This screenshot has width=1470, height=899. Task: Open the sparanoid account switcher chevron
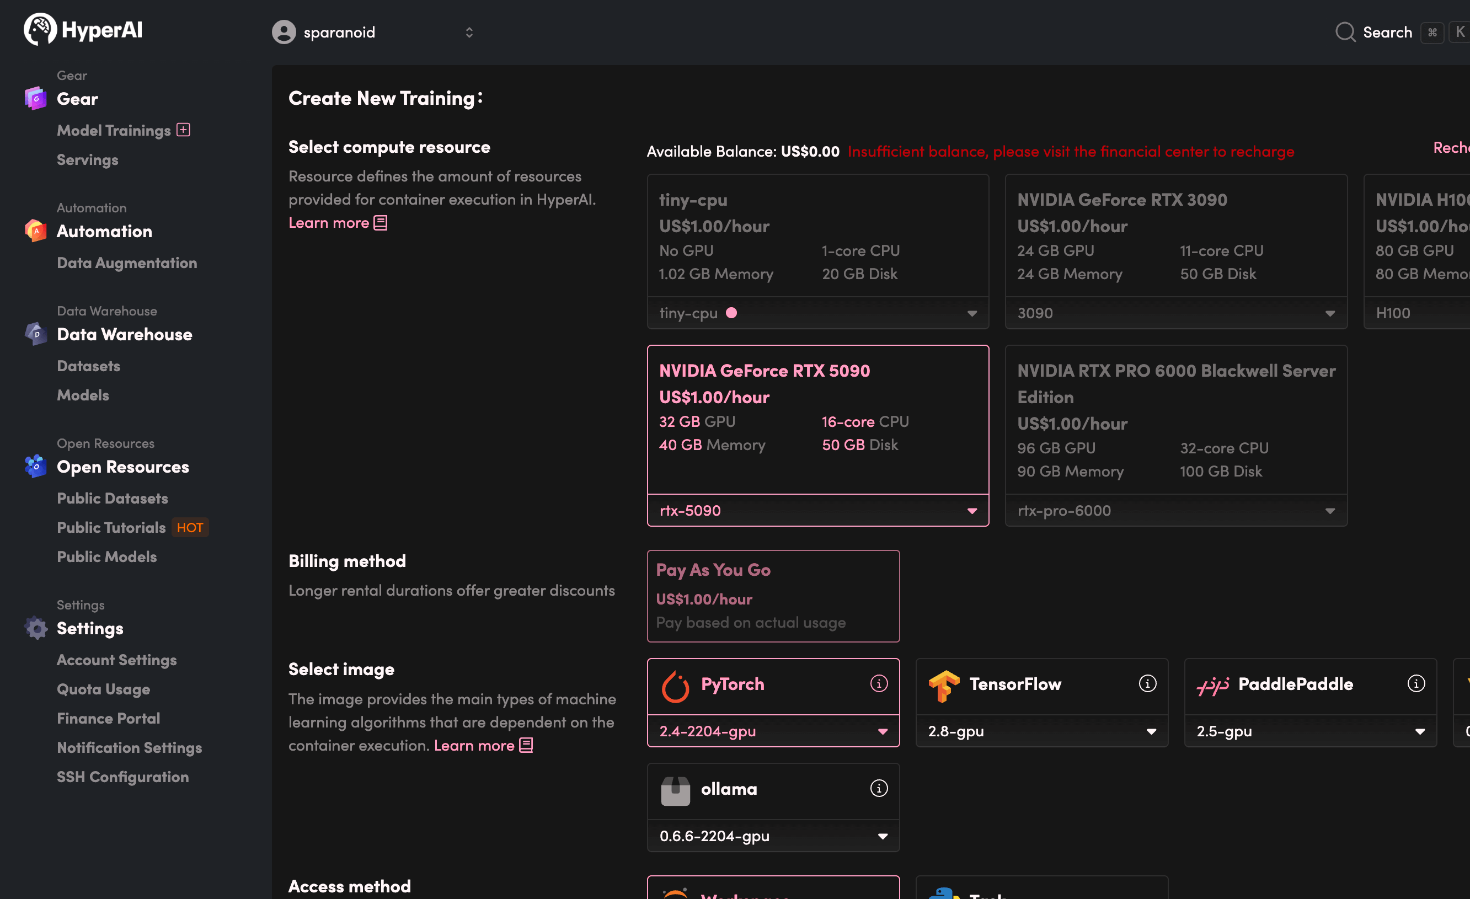pos(469,32)
